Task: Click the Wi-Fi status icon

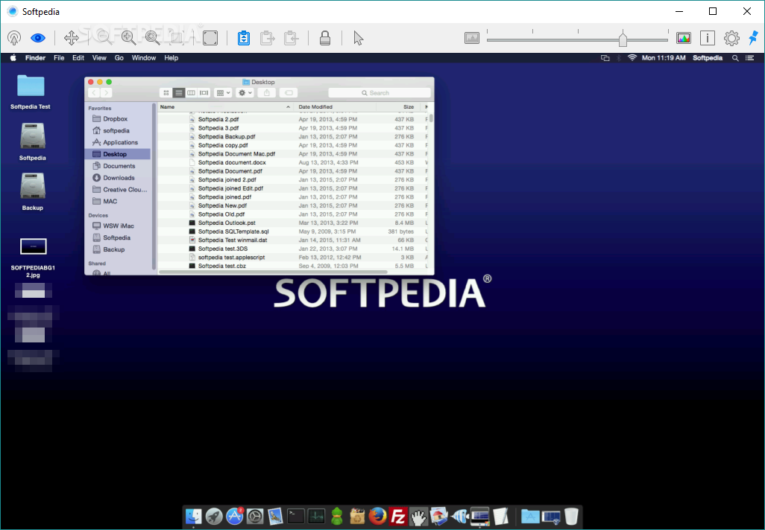Action: [632, 57]
